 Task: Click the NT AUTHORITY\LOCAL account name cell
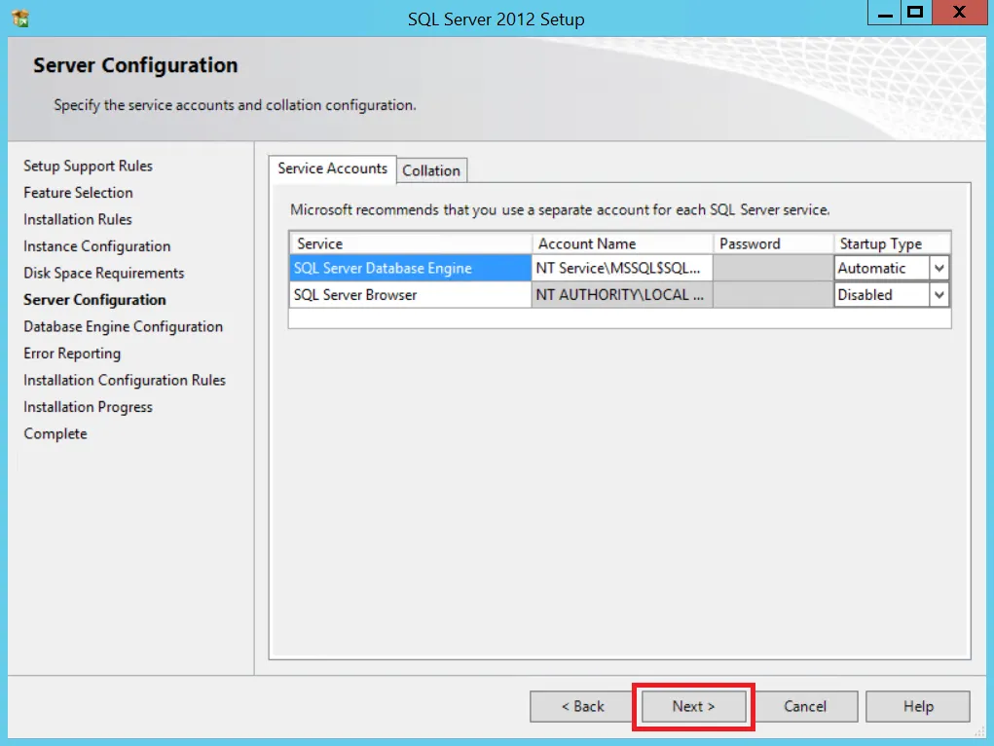pyautogui.click(x=622, y=295)
